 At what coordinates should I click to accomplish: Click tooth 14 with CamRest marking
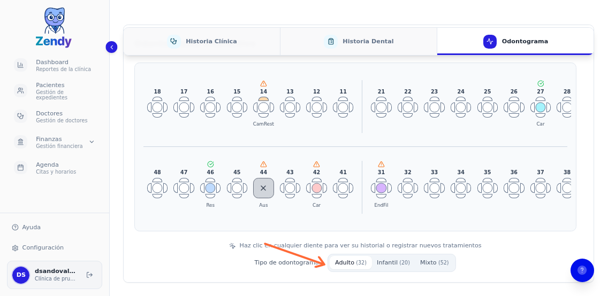coord(263,107)
